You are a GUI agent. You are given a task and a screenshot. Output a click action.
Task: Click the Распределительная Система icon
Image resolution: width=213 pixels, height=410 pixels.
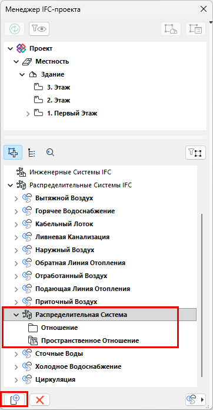tap(27, 315)
